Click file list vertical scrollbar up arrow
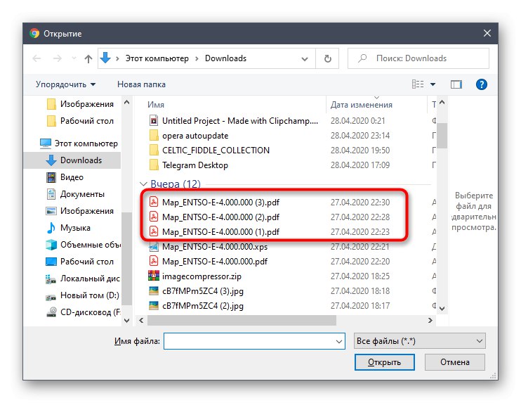 442,103
